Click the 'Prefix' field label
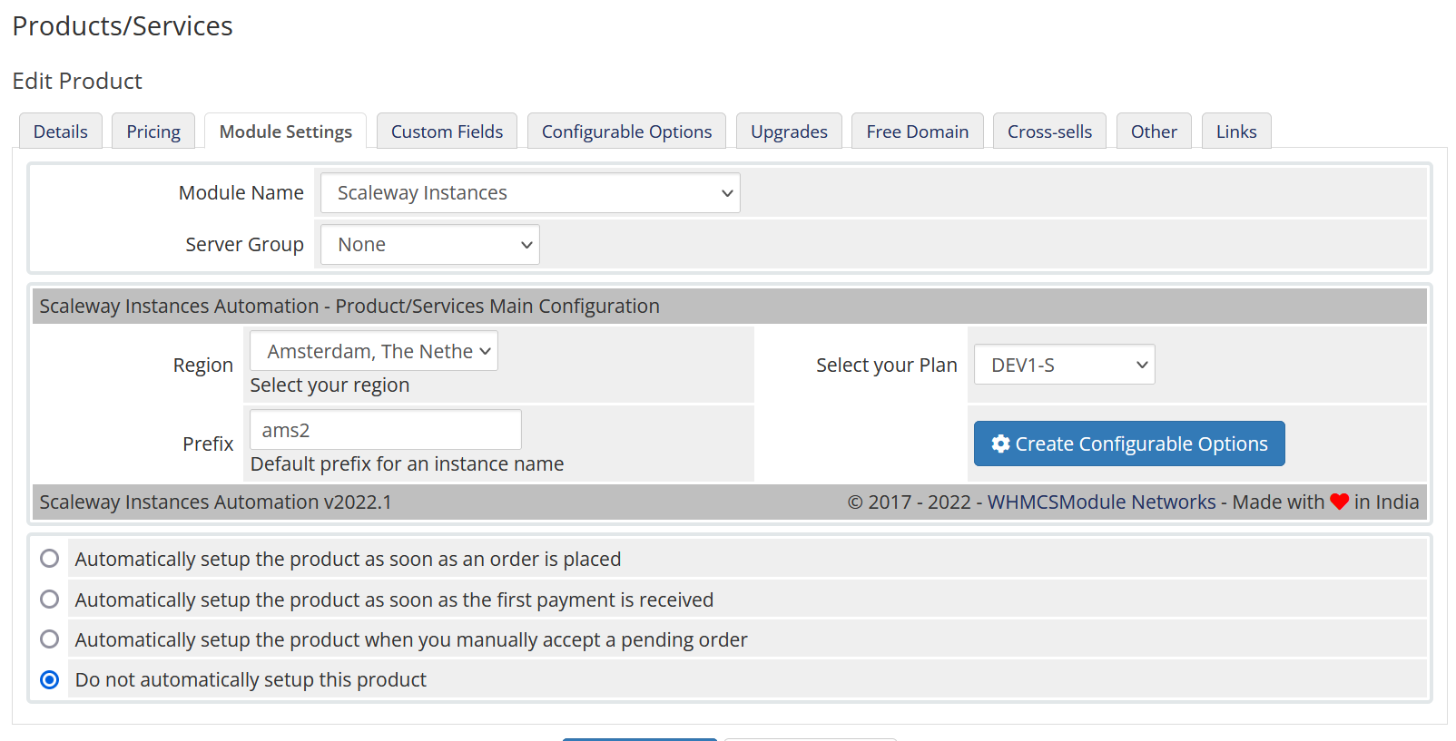Viewport: 1456px width, 741px height. [208, 444]
